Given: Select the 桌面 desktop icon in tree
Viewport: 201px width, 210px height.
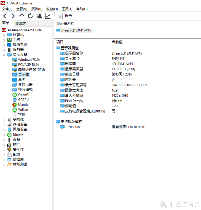Looking at the screenshot, I should tap(15, 80).
